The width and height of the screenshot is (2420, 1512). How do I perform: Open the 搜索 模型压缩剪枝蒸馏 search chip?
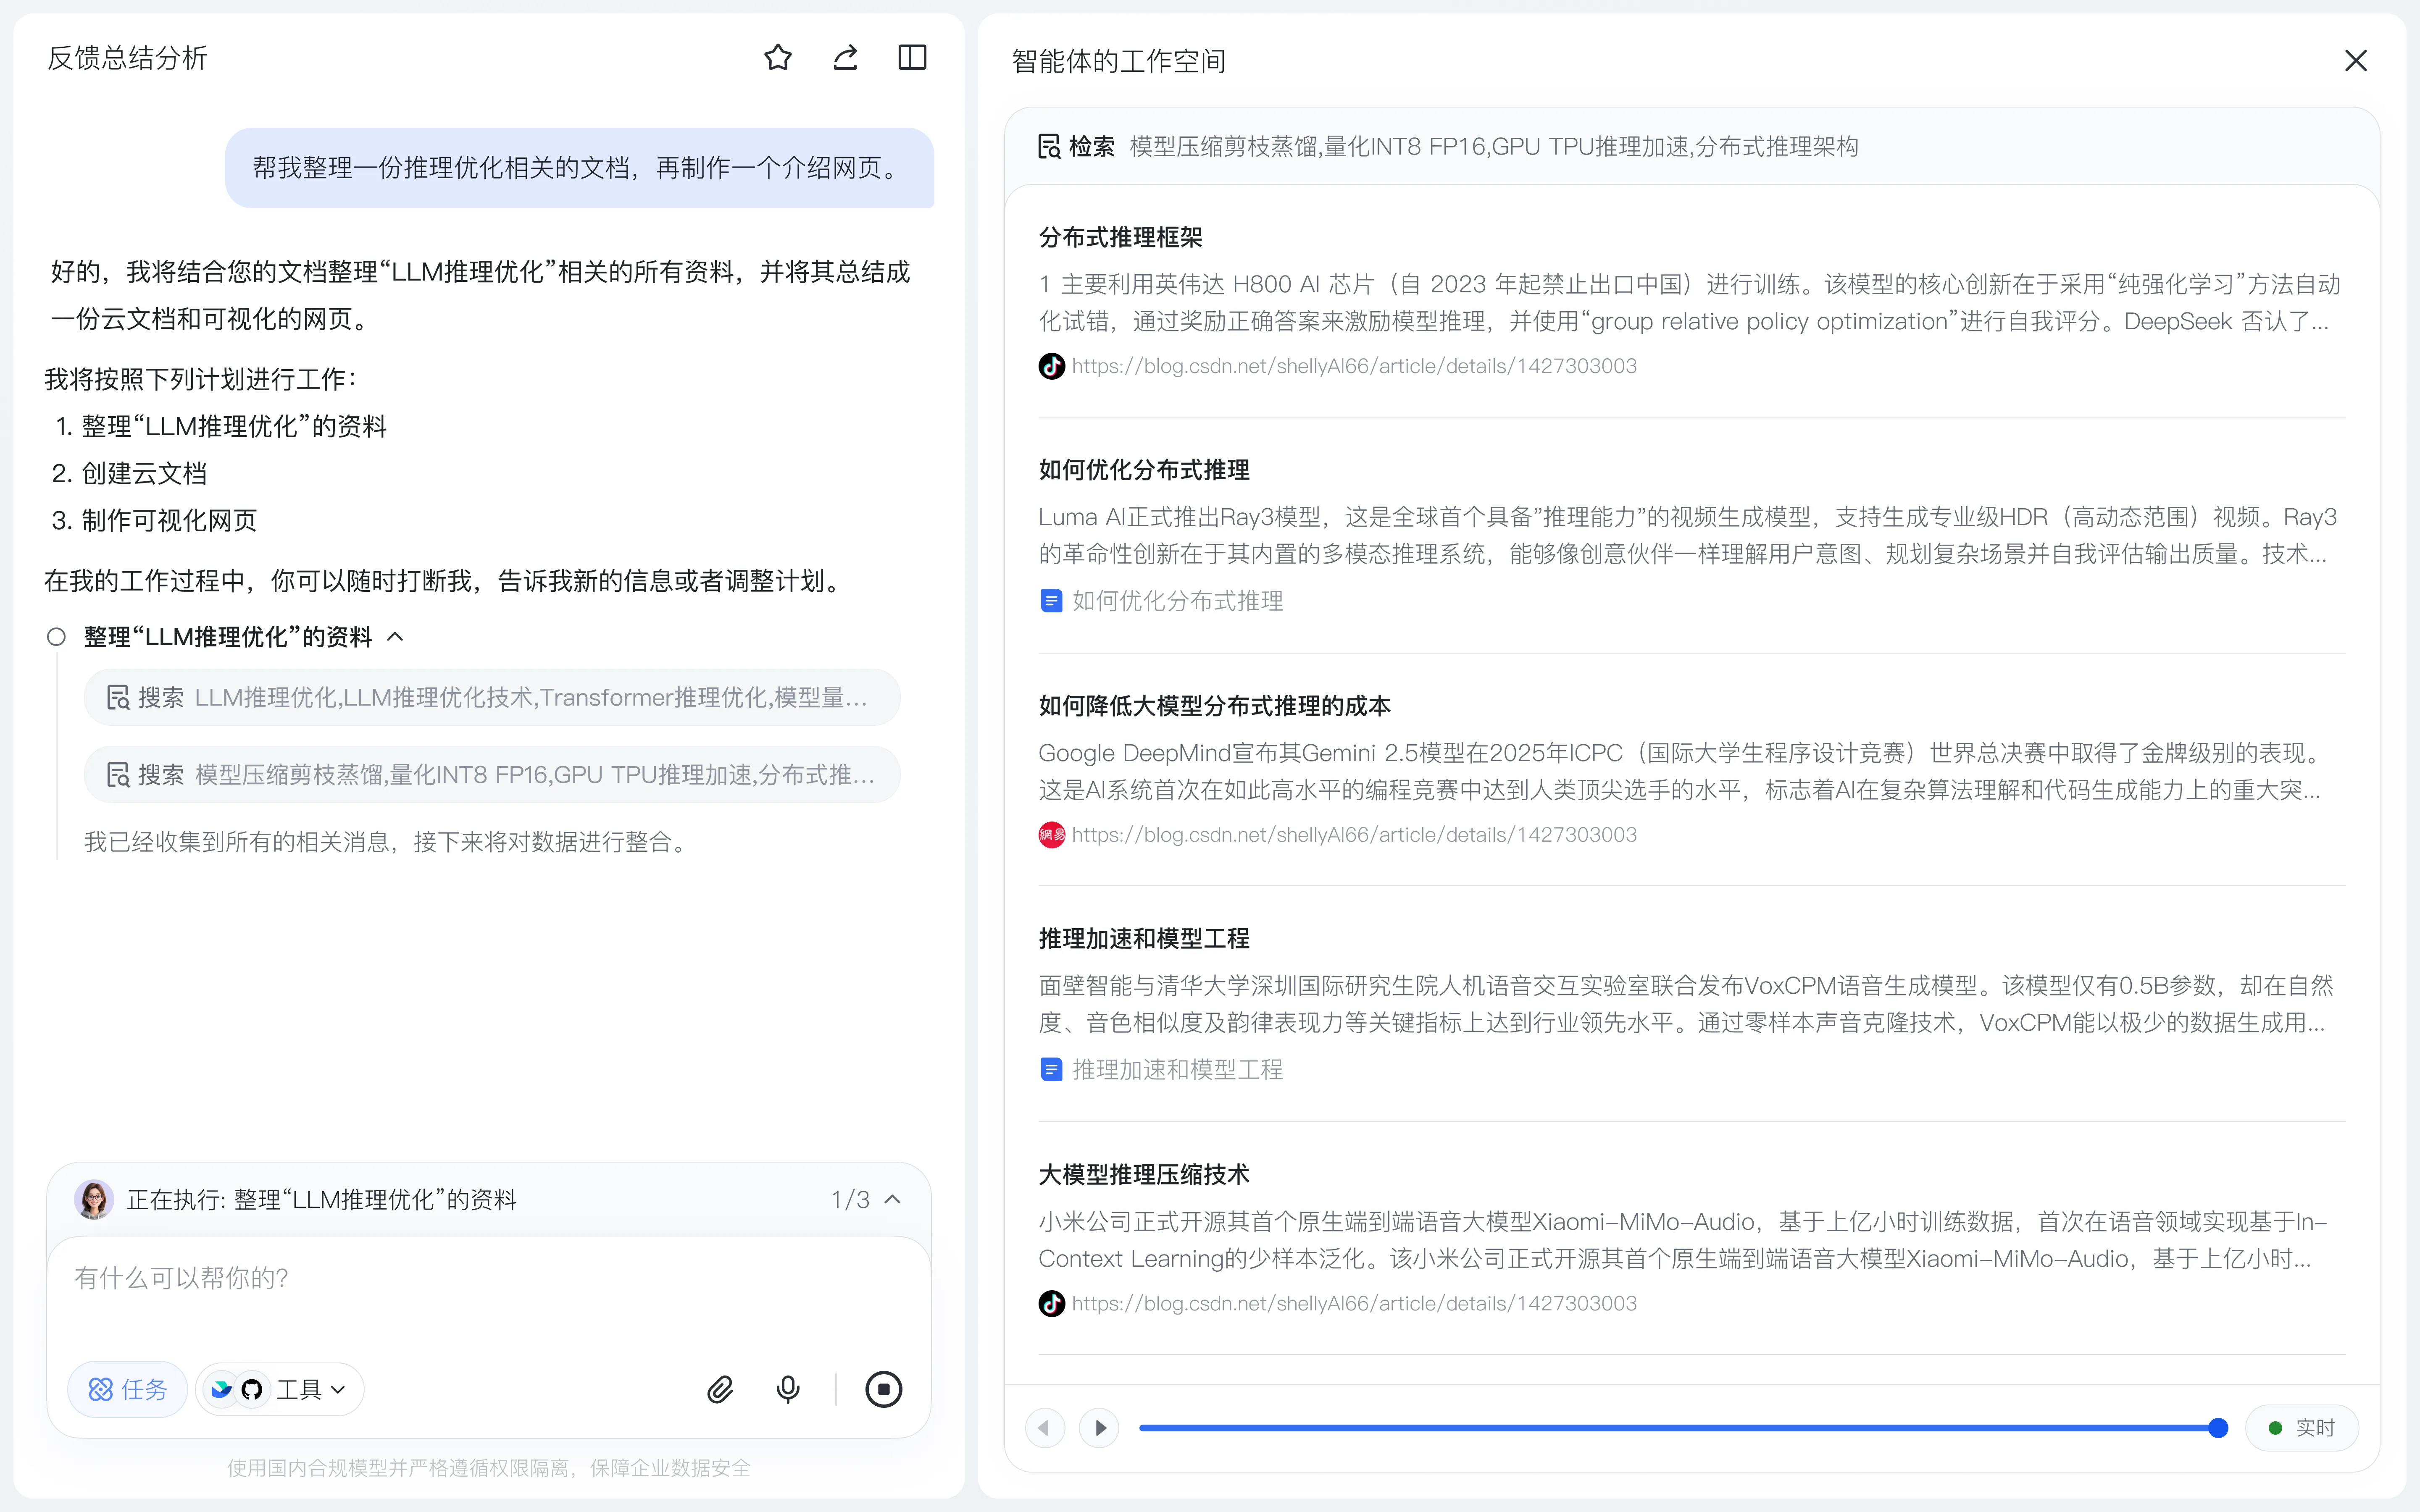pyautogui.click(x=492, y=774)
